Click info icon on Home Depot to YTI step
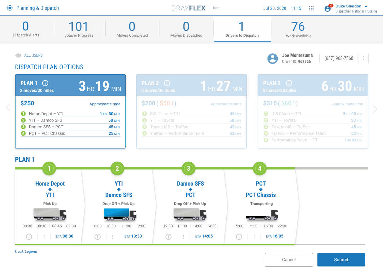The image size is (383, 279). (29, 237)
